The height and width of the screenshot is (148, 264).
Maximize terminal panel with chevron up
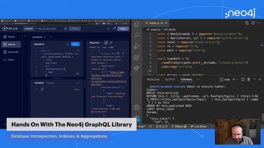tap(255, 79)
